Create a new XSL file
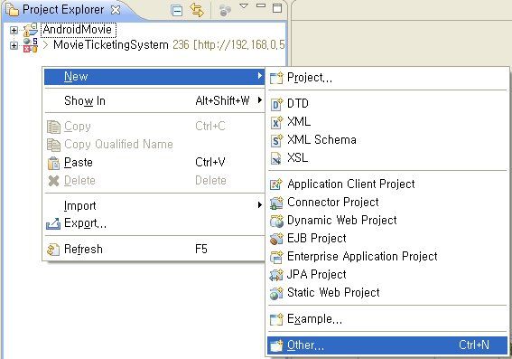The image size is (512, 359). pos(387,158)
